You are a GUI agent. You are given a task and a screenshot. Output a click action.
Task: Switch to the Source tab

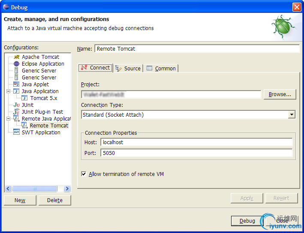pos(128,68)
